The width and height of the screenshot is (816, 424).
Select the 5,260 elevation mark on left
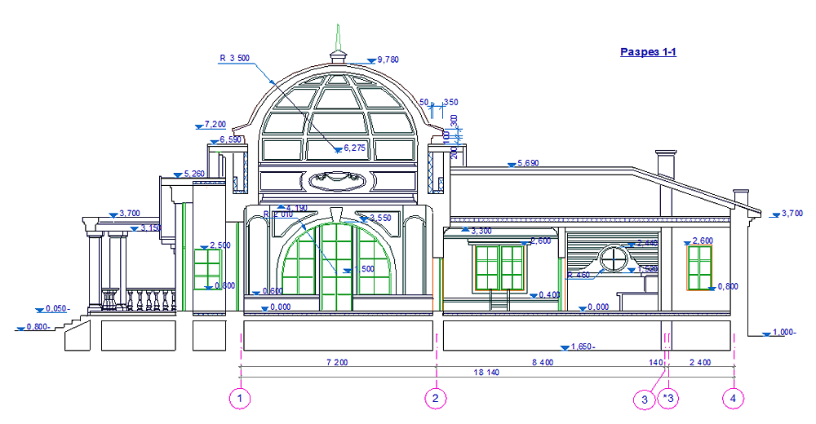pyautogui.click(x=193, y=174)
